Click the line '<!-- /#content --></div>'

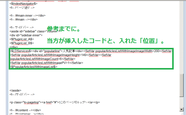click(x=25, y=110)
